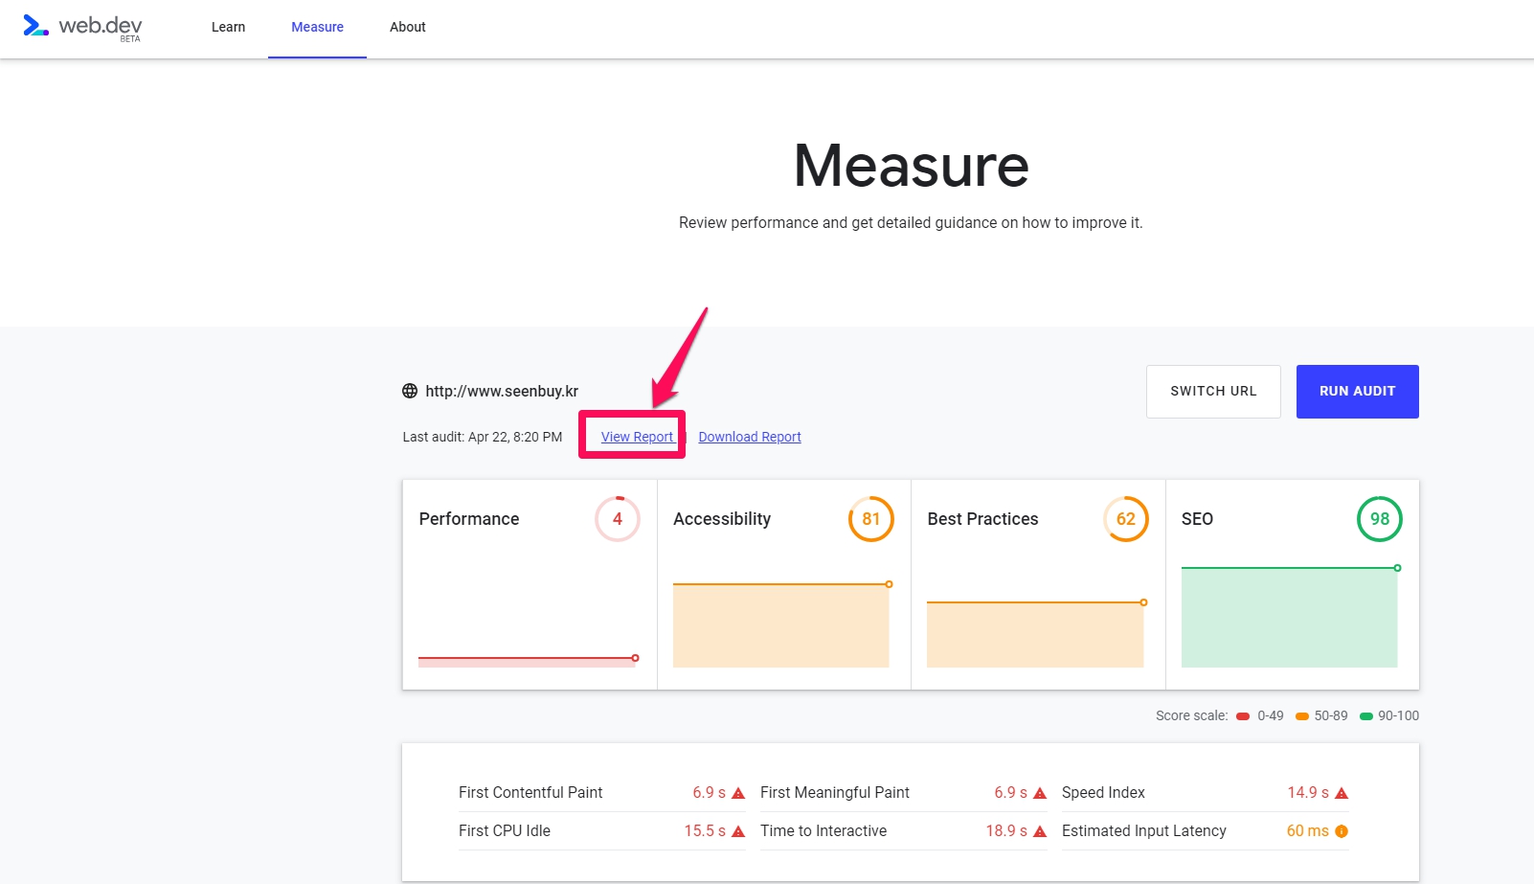This screenshot has height=884, width=1534.
Task: Open the Learn menu item
Action: 228,27
